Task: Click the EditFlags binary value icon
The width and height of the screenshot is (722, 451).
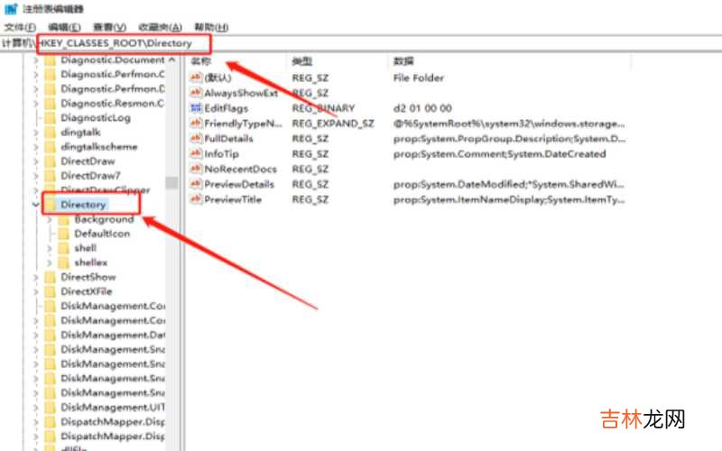Action: click(196, 108)
